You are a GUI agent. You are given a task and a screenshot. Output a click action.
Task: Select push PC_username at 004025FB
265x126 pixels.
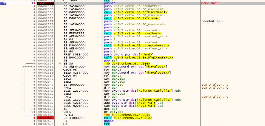click(x=135, y=24)
